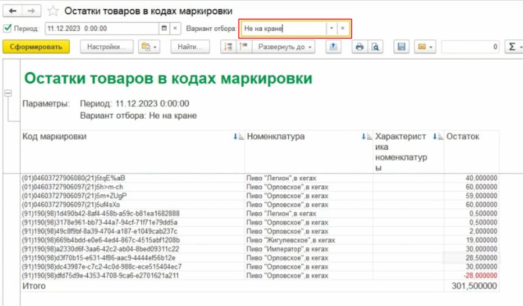This screenshot has height=306, width=523.
Task: Add report to favorites with star icon
Action: 53,11
